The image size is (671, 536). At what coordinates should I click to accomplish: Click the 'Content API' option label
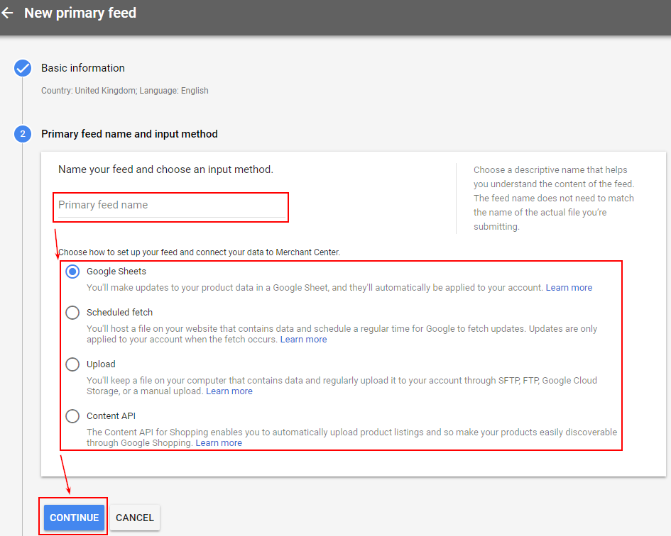111,416
